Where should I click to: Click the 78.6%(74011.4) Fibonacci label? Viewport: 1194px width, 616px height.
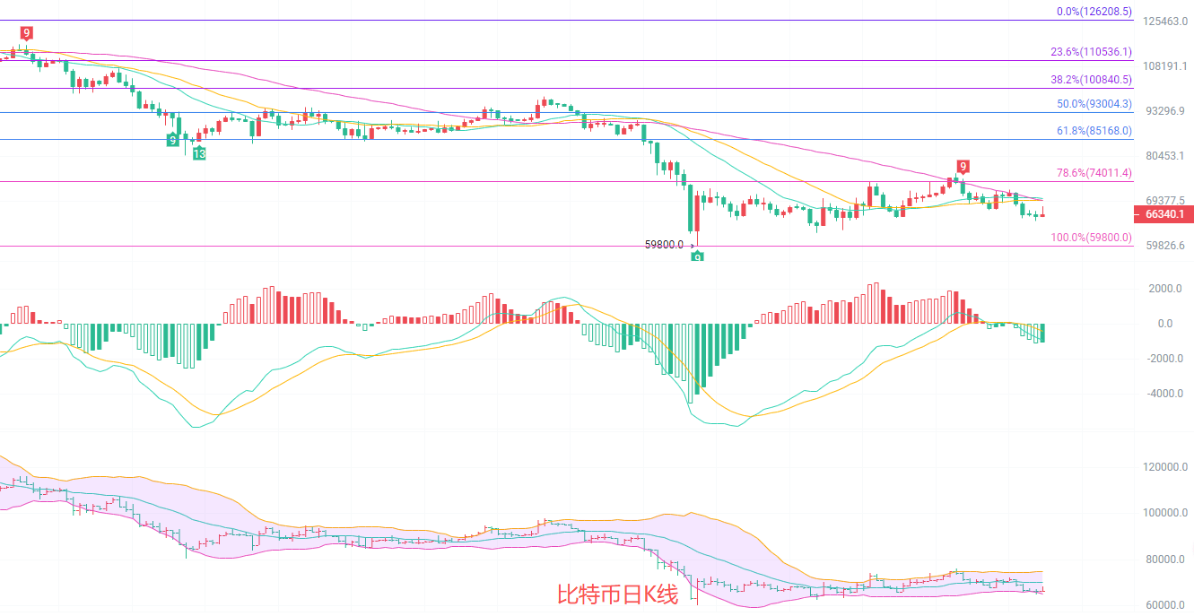tap(1094, 173)
